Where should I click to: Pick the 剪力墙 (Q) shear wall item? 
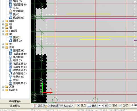tap(17, 11)
